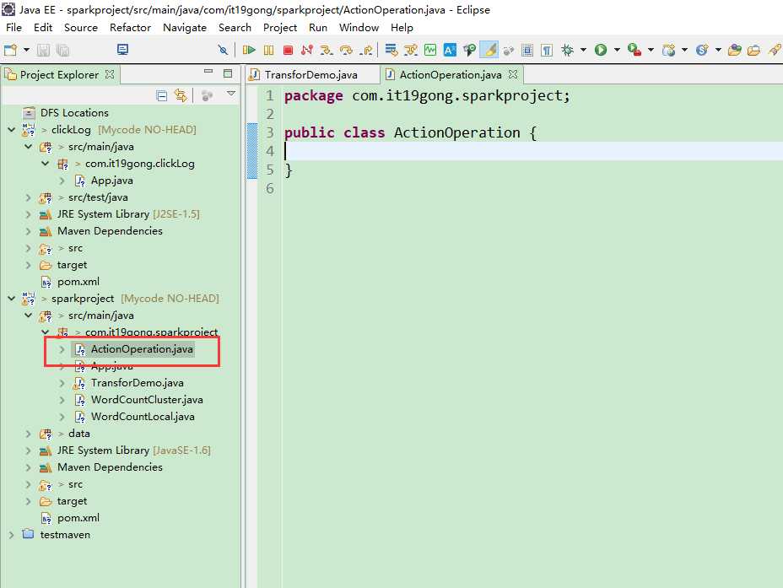
Task: Click the Disconnect debug icon
Action: [x=306, y=50]
